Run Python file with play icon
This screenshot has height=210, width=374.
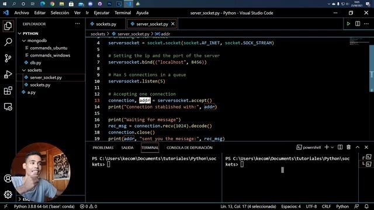click(x=348, y=24)
